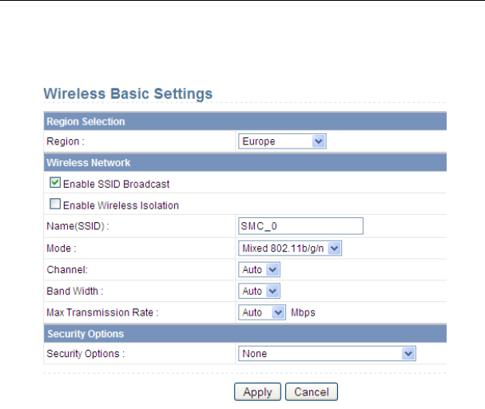The width and height of the screenshot is (485, 409).
Task: Open the Security Options dropdown showing None
Action: [328, 353]
